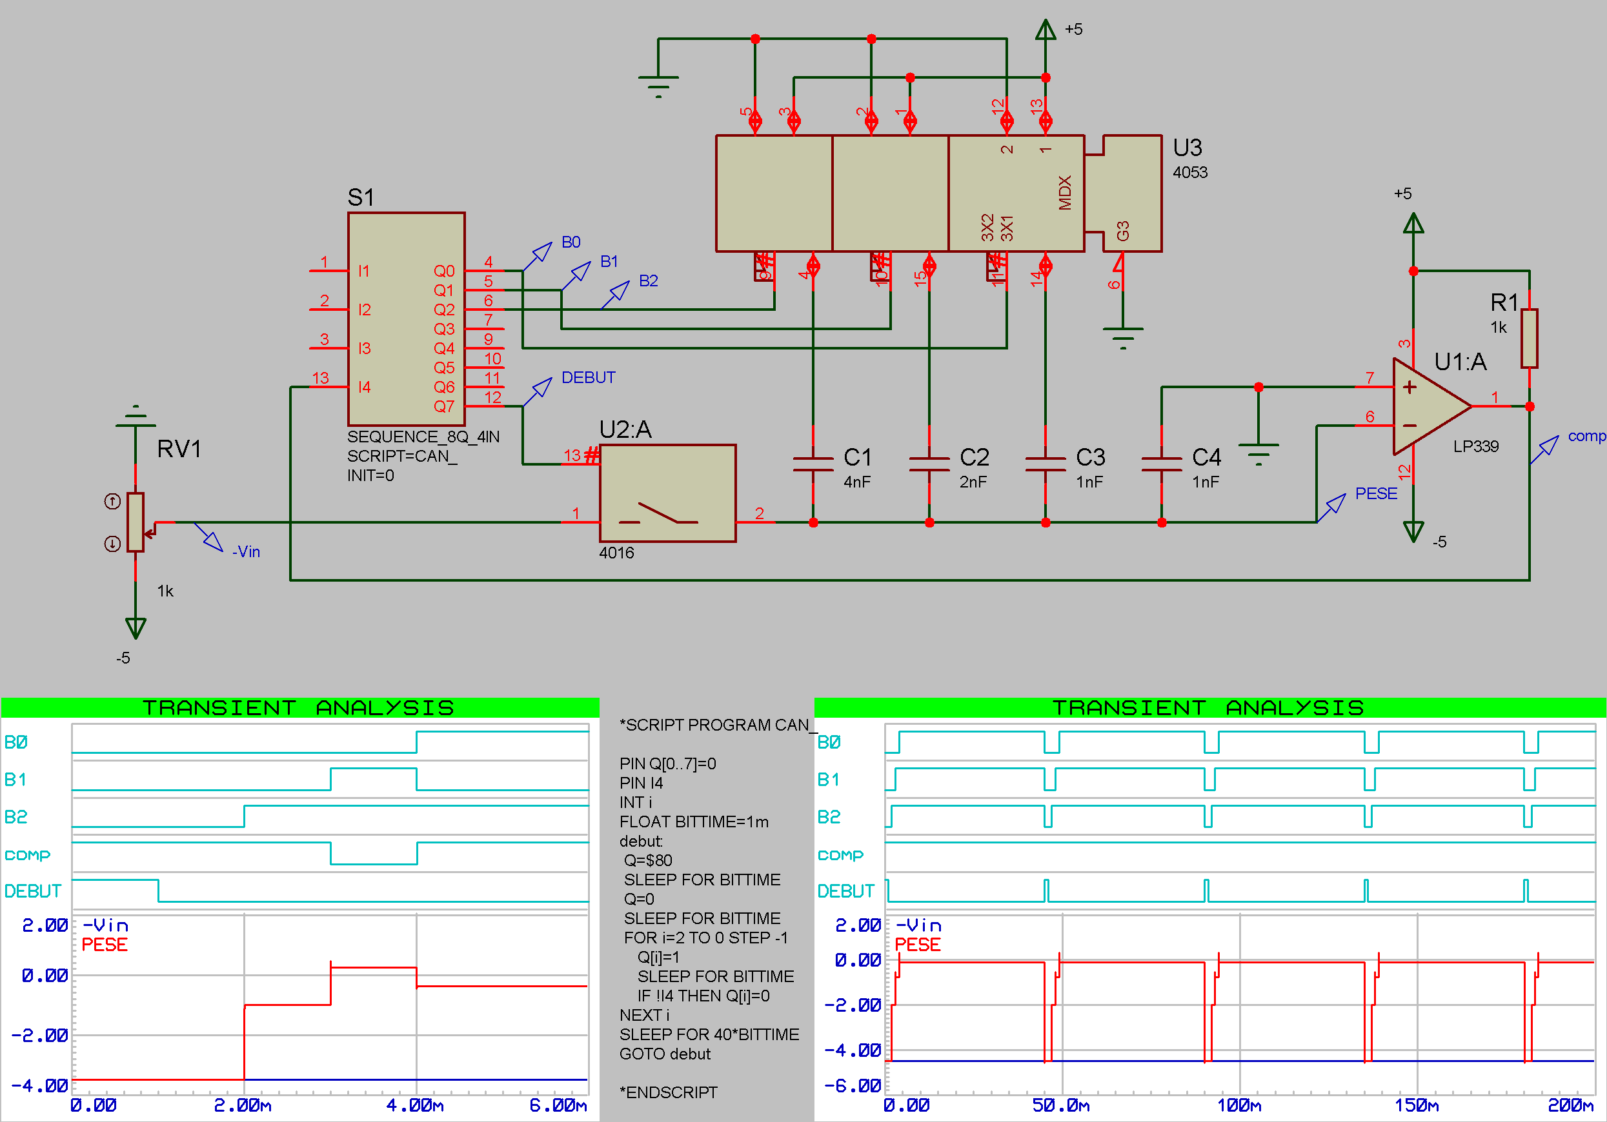This screenshot has height=1122, width=1607.
Task: Select the R1 1k resistor
Action: pos(1530,339)
